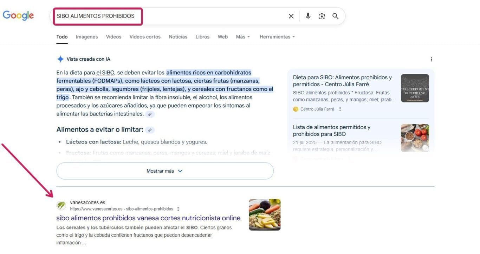The width and height of the screenshot is (480, 254).
Task: Click the link chip after 'bacterias intestinales.'
Action: (x=150, y=114)
